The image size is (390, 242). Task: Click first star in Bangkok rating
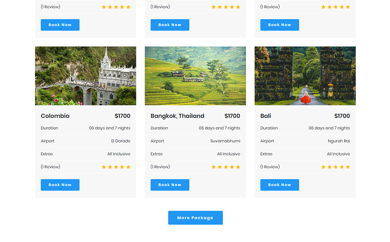click(x=213, y=167)
